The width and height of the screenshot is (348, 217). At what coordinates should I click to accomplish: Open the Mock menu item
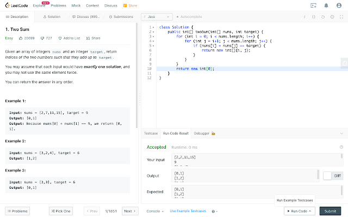pyautogui.click(x=76, y=5)
